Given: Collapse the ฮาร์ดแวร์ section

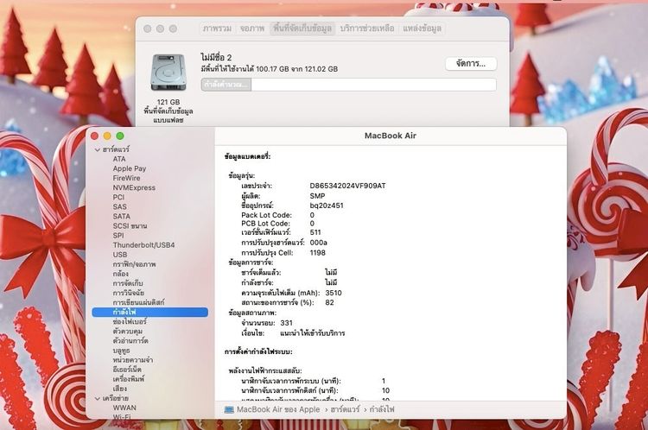Looking at the screenshot, I should [x=98, y=149].
